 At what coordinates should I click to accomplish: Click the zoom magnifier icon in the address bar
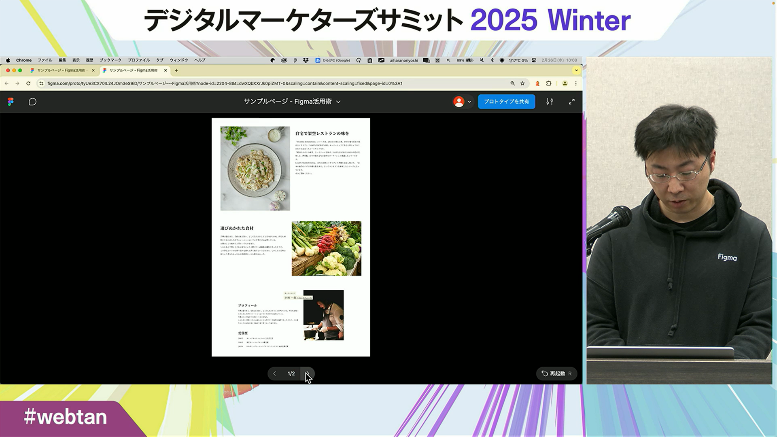point(512,83)
